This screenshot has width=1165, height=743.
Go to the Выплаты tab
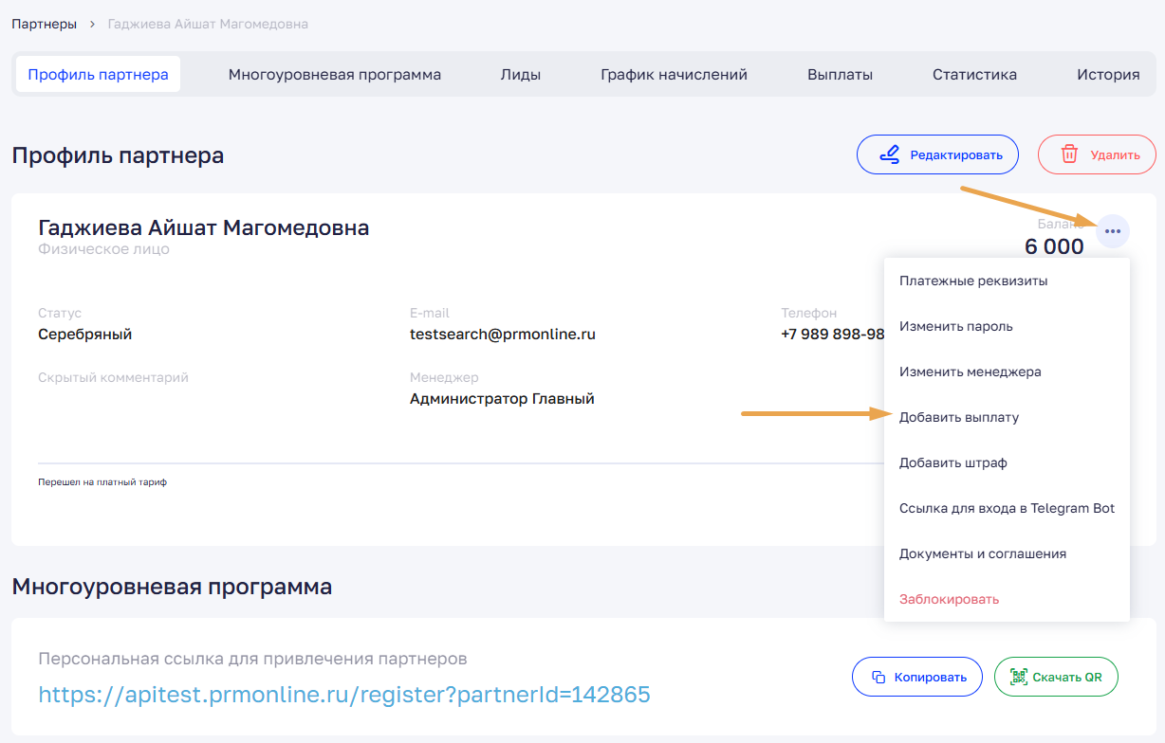[x=840, y=74]
